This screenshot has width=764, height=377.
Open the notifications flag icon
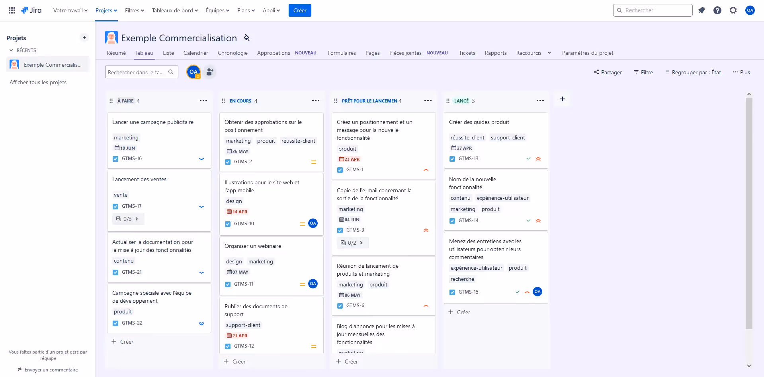tap(701, 10)
